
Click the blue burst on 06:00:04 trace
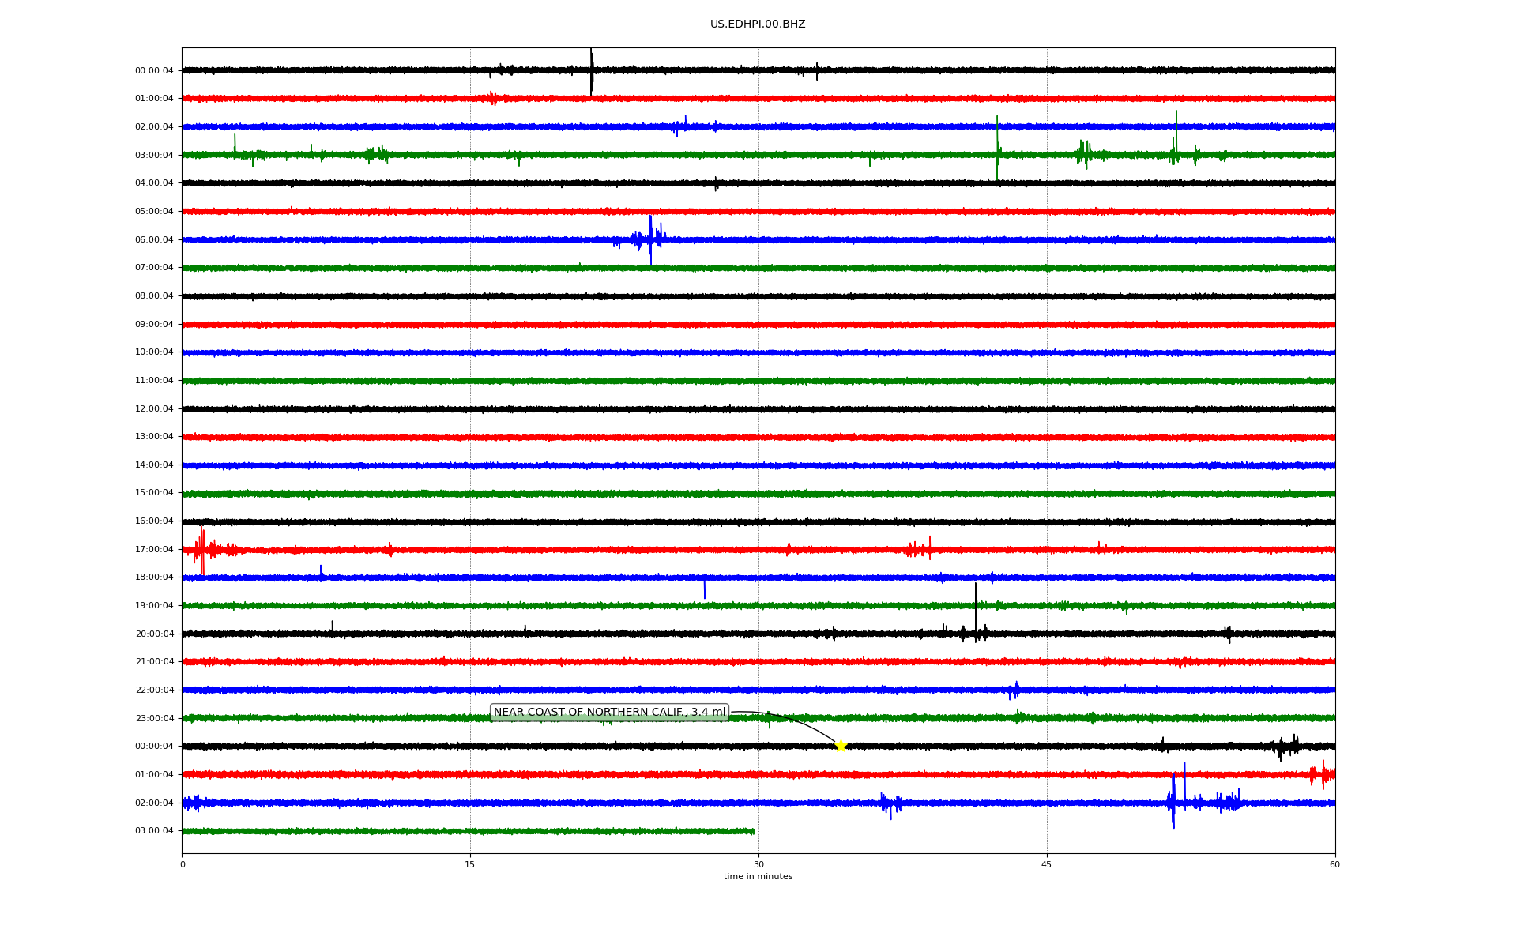coord(650,238)
